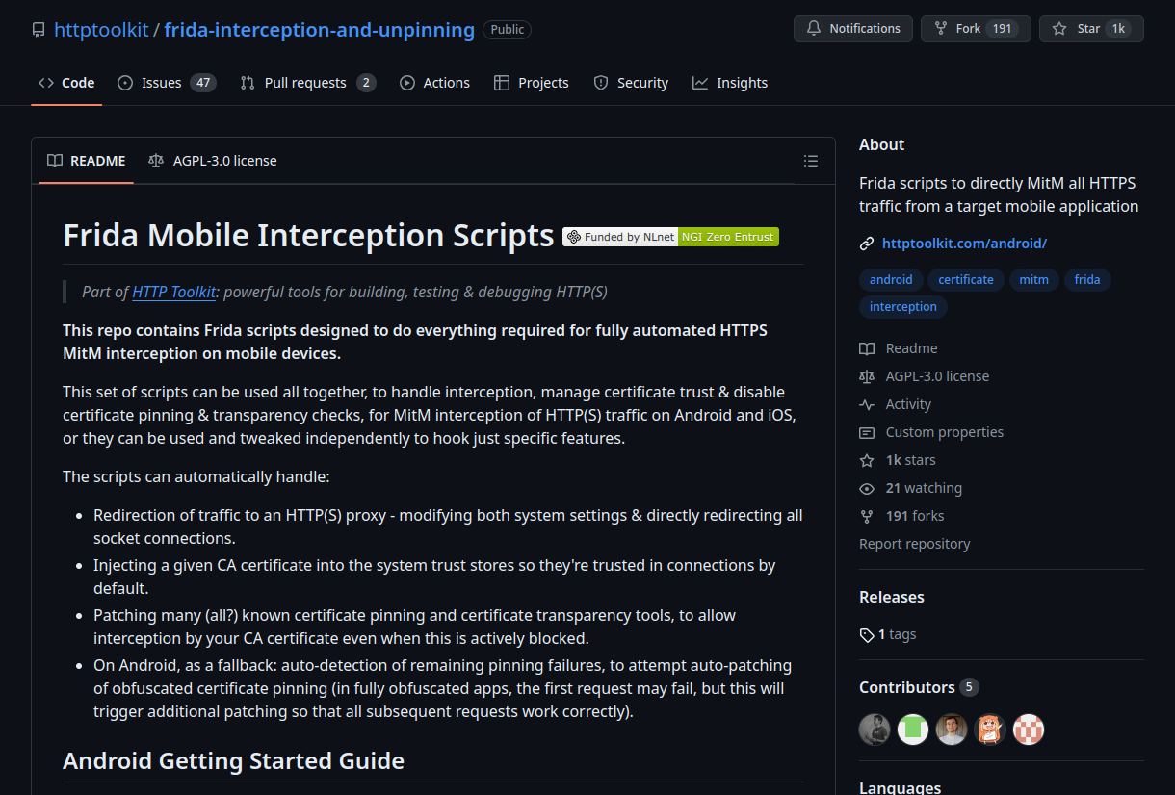The image size is (1175, 795).
Task: Open the Insights tab
Action: tap(730, 83)
